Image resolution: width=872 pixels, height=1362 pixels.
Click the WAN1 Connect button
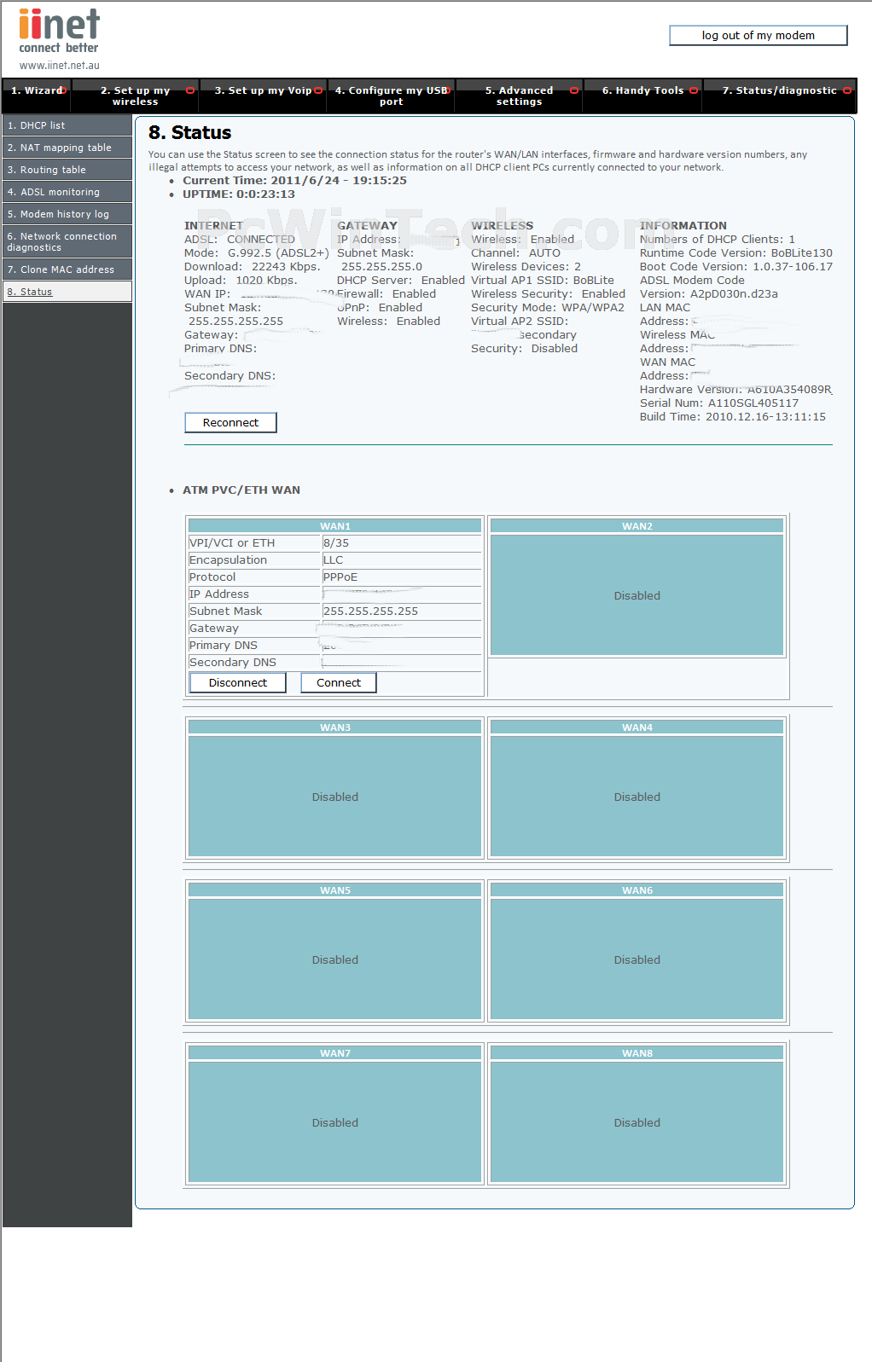(338, 683)
